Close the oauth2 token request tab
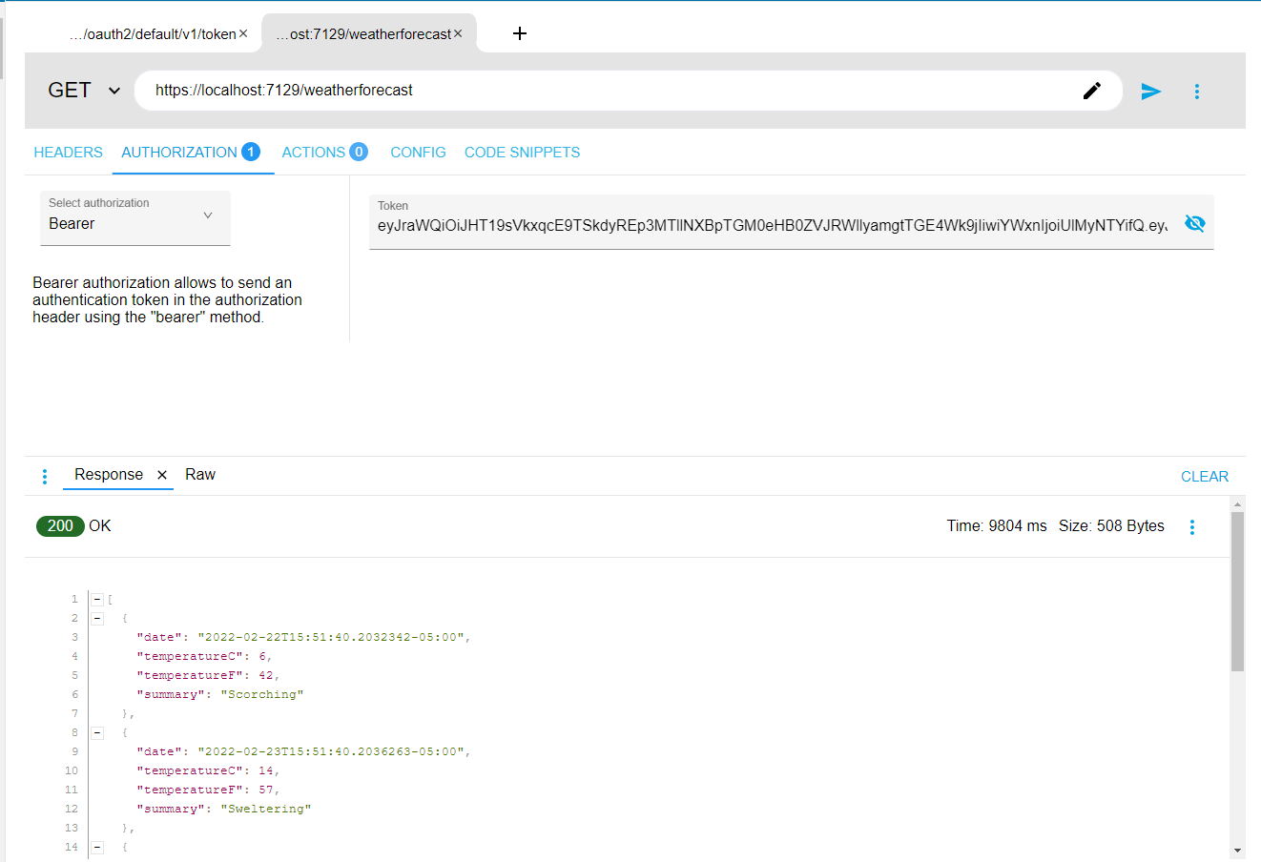Image resolution: width=1261 pixels, height=862 pixels. [x=243, y=33]
